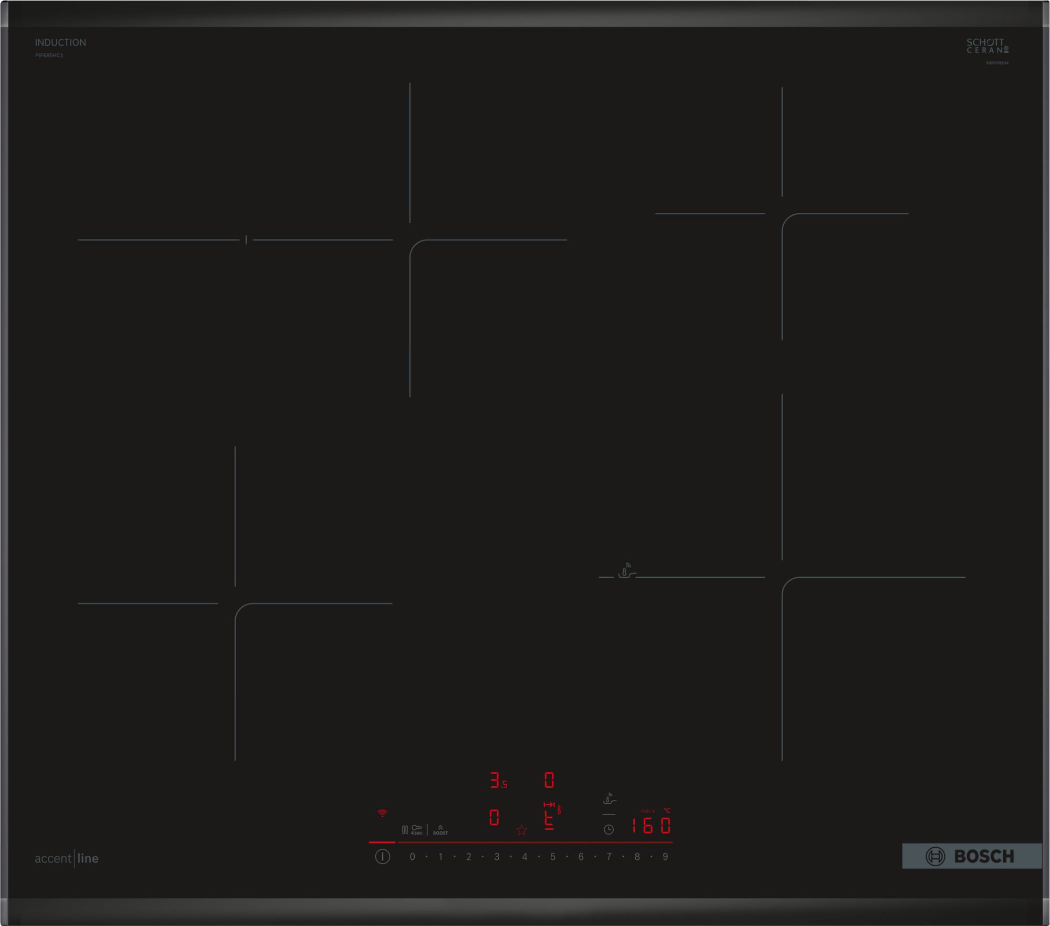
Task: Set power level 0 on the slider
Action: click(412, 857)
